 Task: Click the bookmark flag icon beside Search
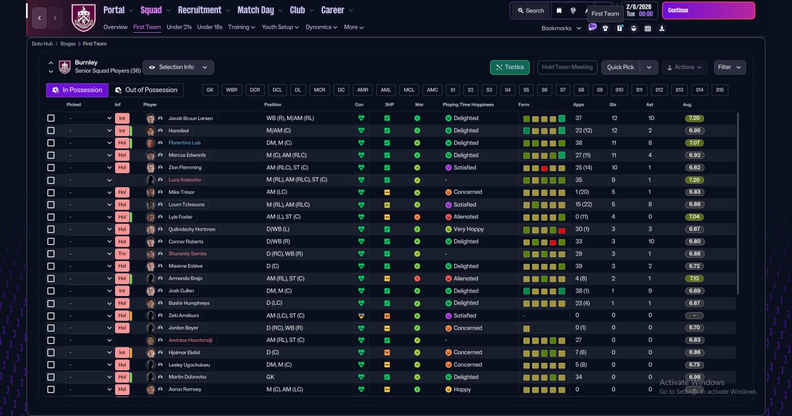tap(559, 11)
